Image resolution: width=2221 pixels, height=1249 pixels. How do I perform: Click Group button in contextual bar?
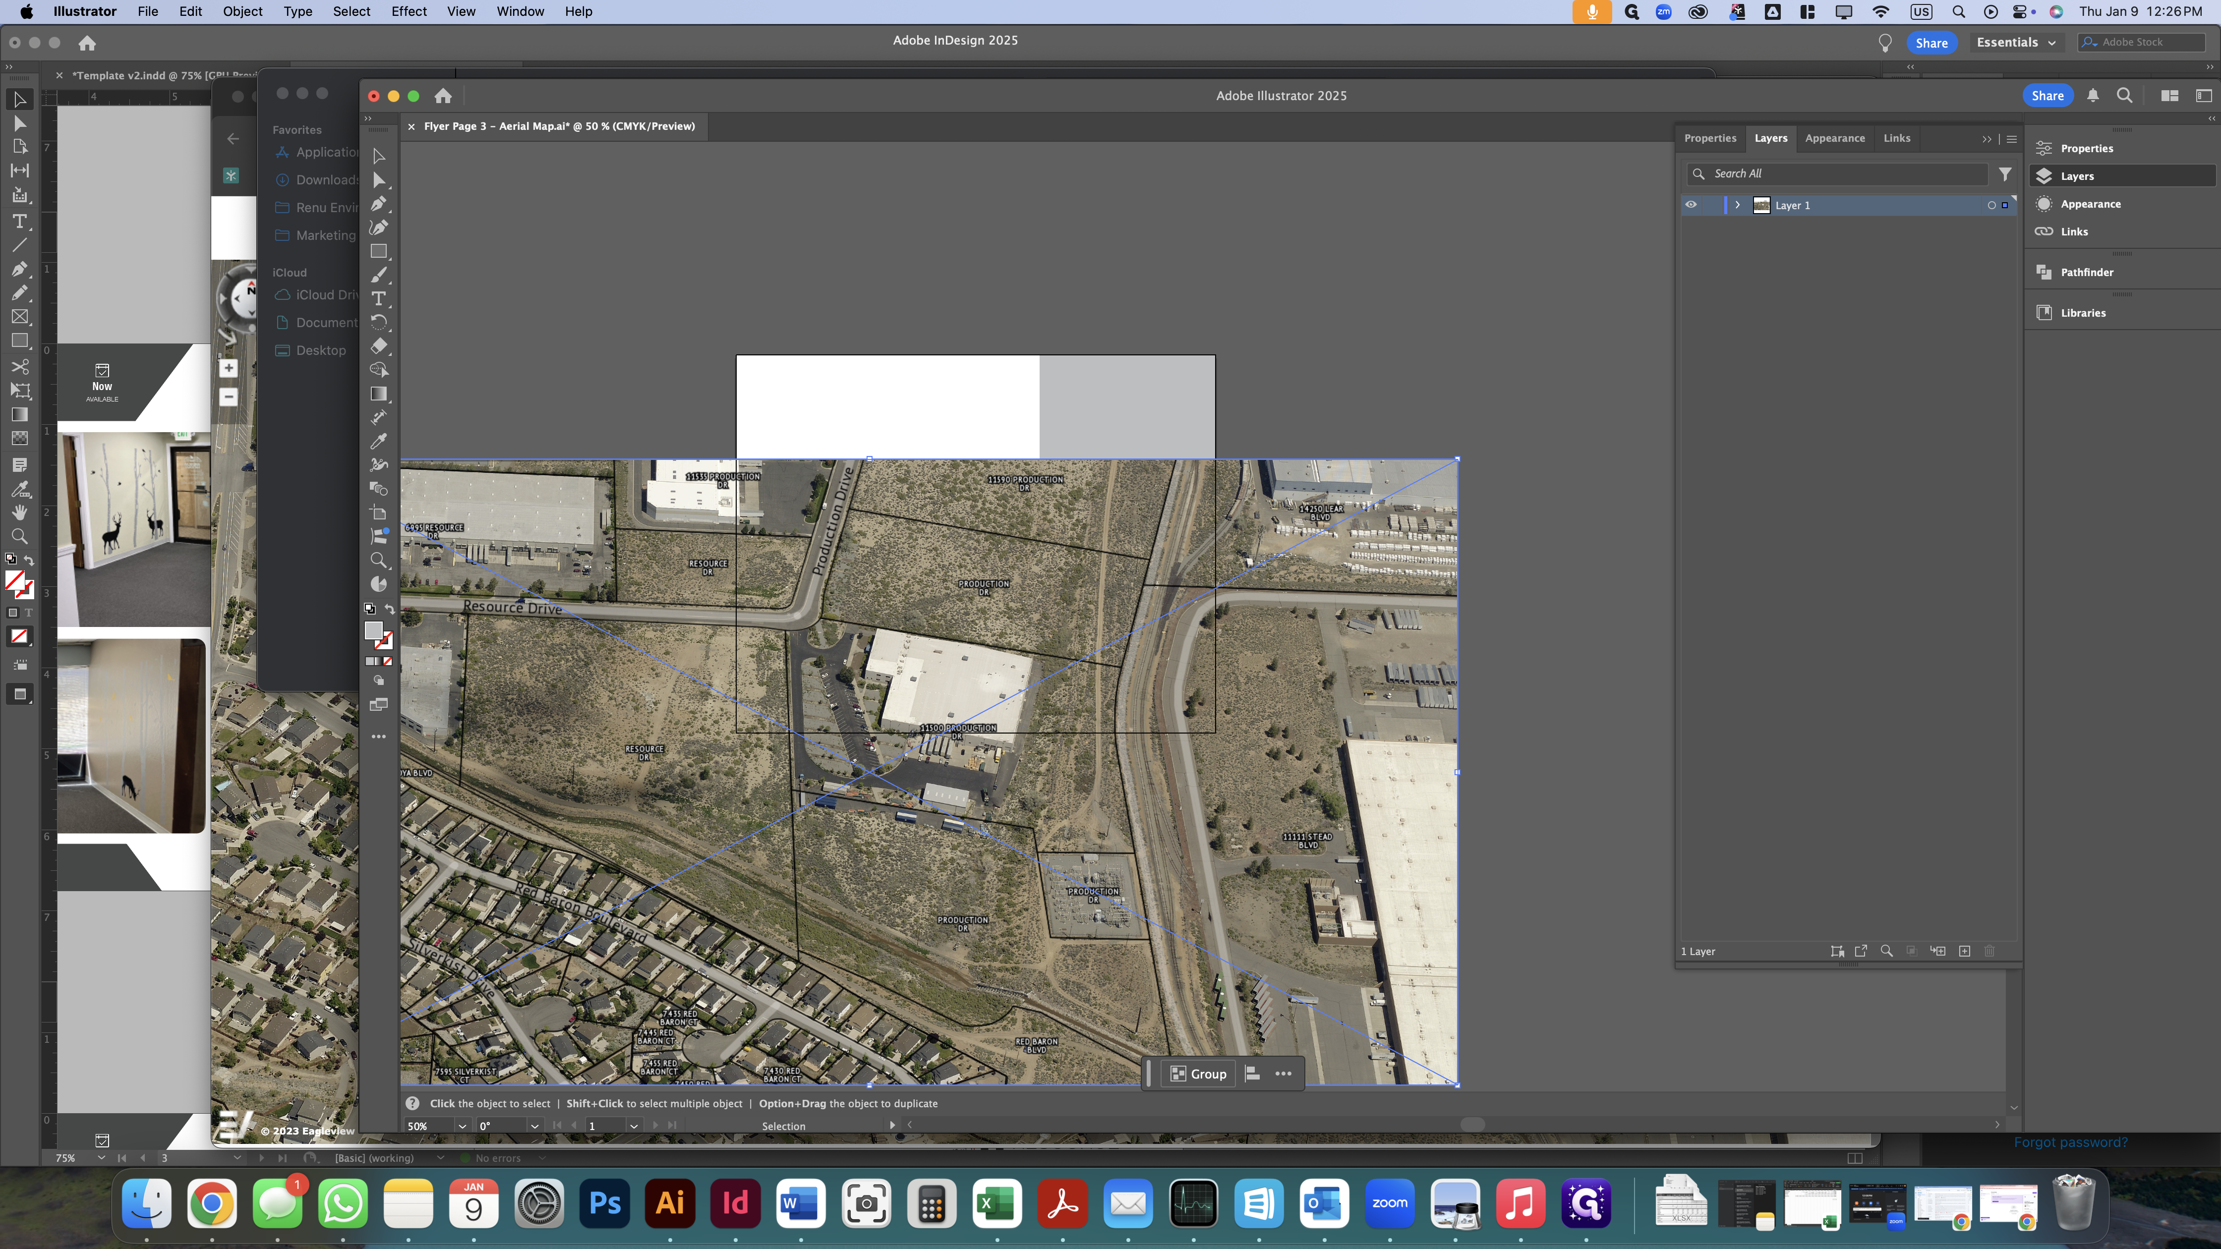point(1198,1074)
